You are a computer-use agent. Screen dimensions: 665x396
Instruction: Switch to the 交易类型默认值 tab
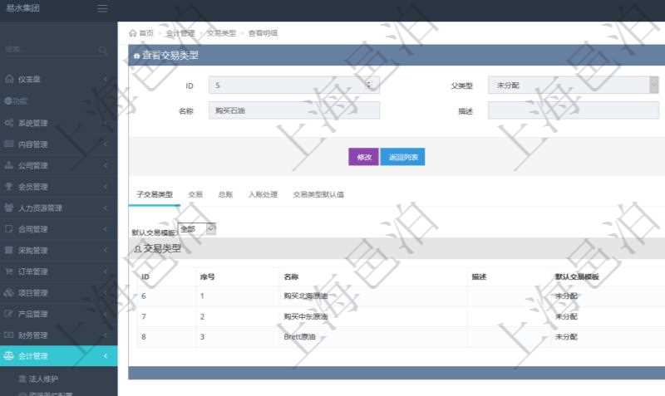[318, 194]
